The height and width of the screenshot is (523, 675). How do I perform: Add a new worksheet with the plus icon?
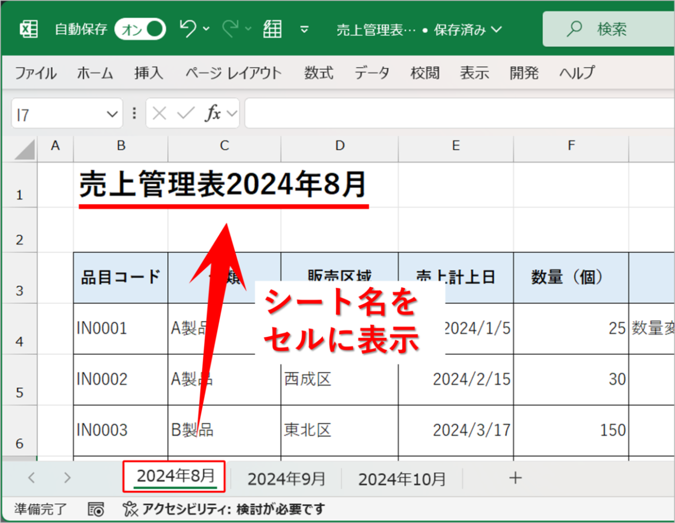click(515, 477)
